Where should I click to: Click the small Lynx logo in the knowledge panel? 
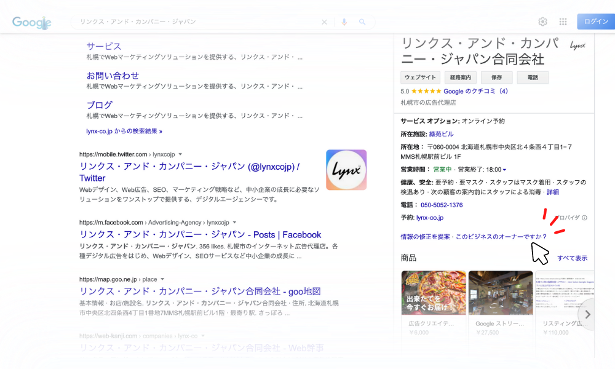coord(577,46)
